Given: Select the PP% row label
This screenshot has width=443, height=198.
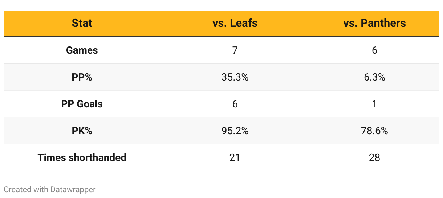Looking at the screenshot, I should [x=82, y=77].
